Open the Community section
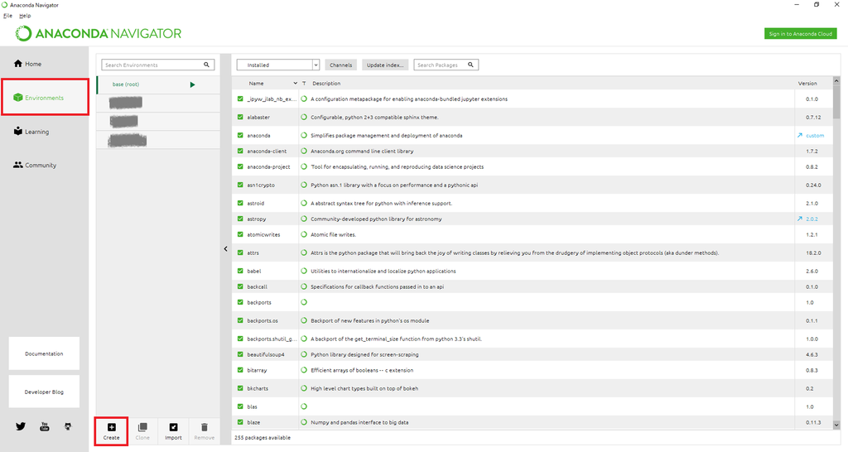 click(x=35, y=165)
